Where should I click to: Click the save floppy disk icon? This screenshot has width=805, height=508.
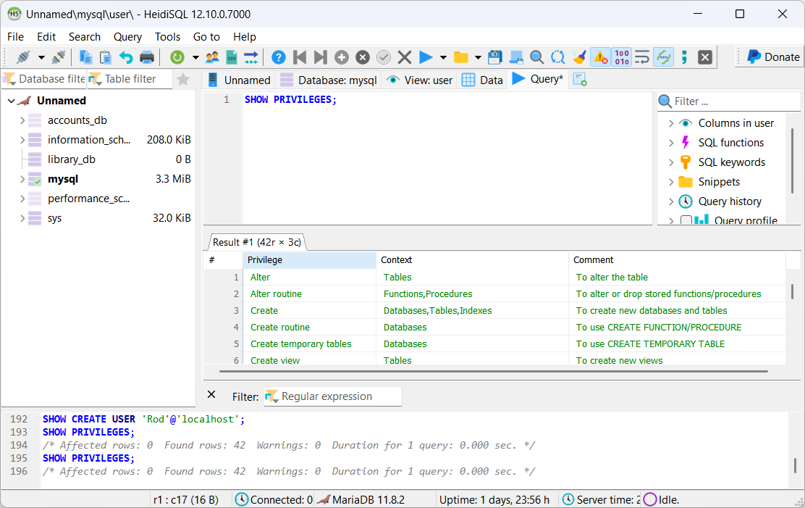(x=495, y=57)
